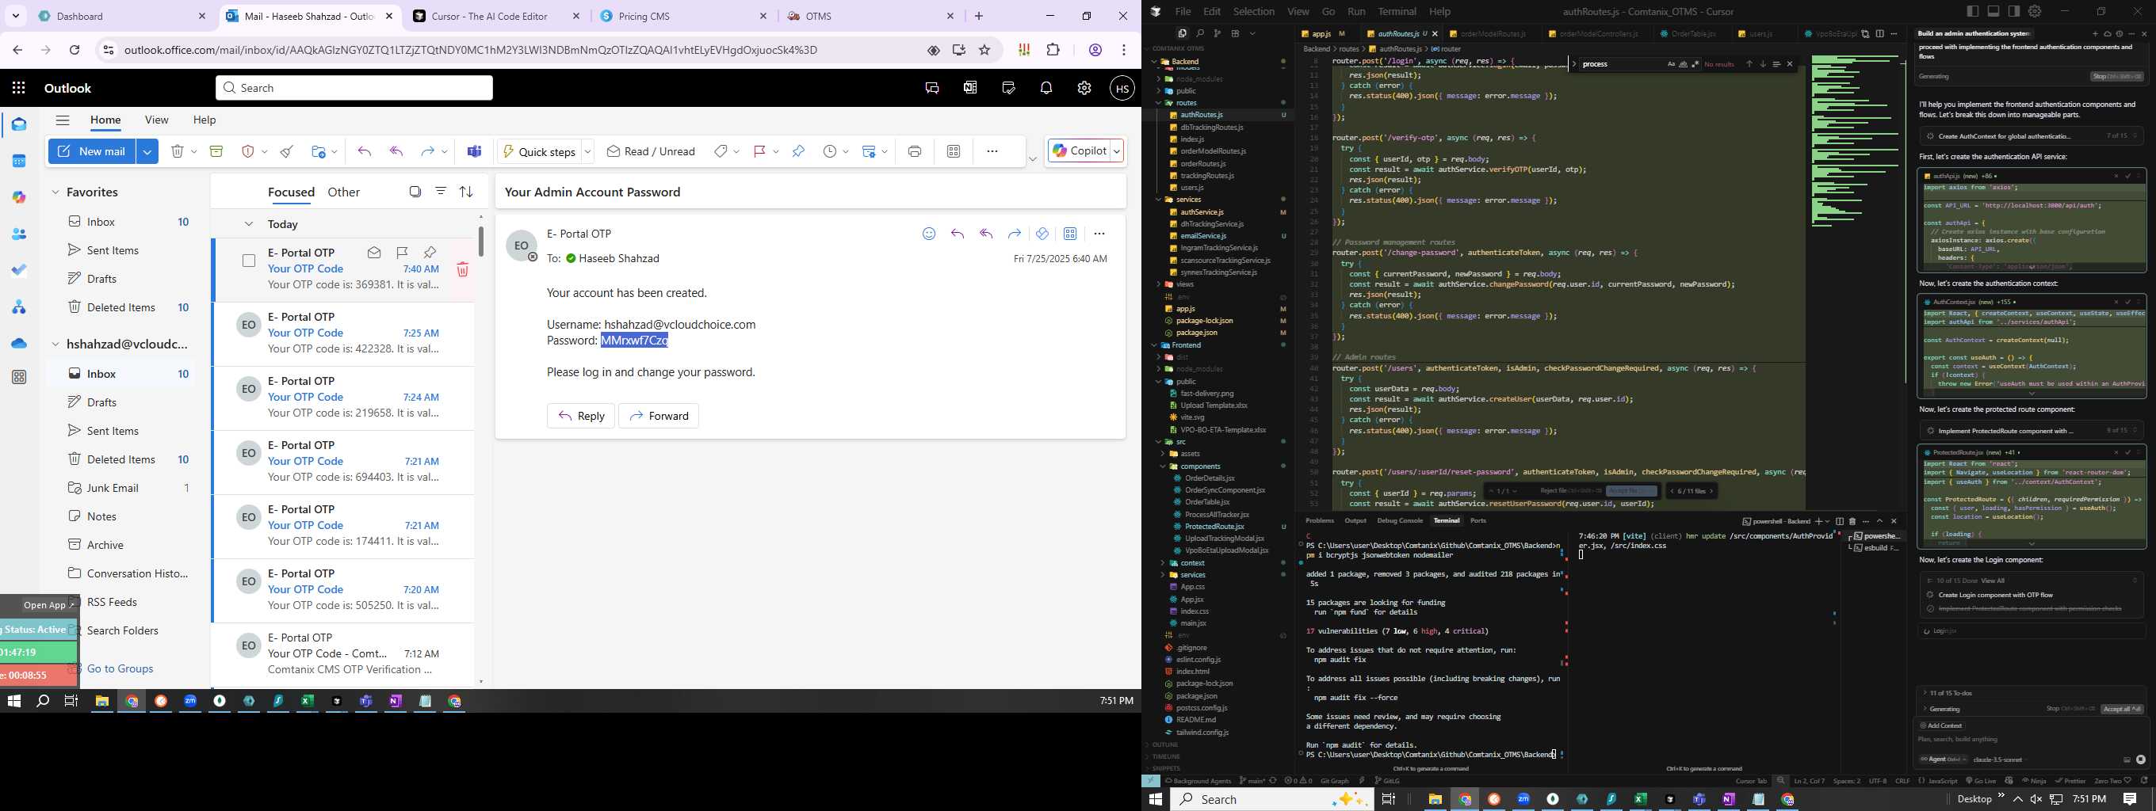Click the Pin icon in Outlook ribbon

[x=797, y=151]
